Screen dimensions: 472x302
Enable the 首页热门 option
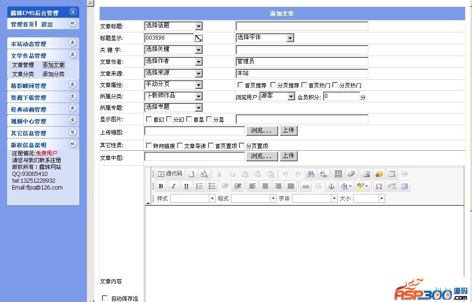304,85
